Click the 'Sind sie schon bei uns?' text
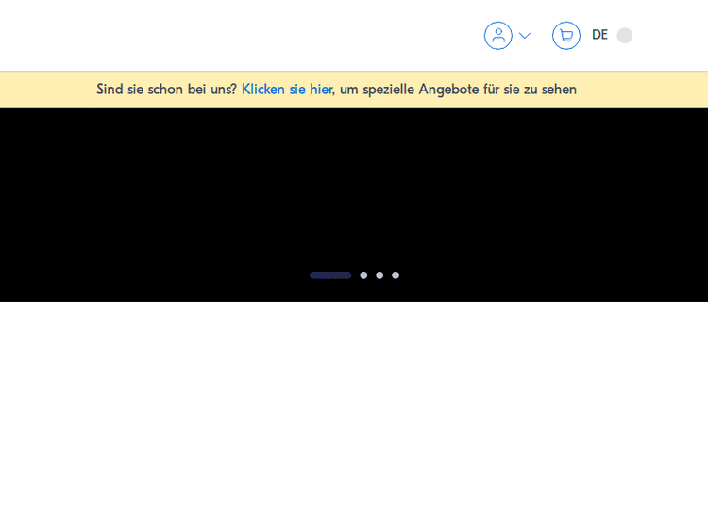 pyautogui.click(x=166, y=90)
